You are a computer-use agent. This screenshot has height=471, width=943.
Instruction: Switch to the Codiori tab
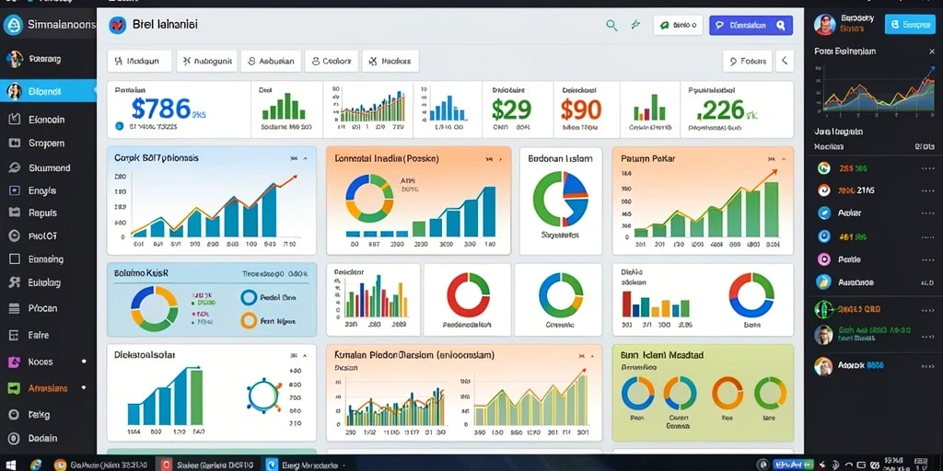tap(332, 61)
